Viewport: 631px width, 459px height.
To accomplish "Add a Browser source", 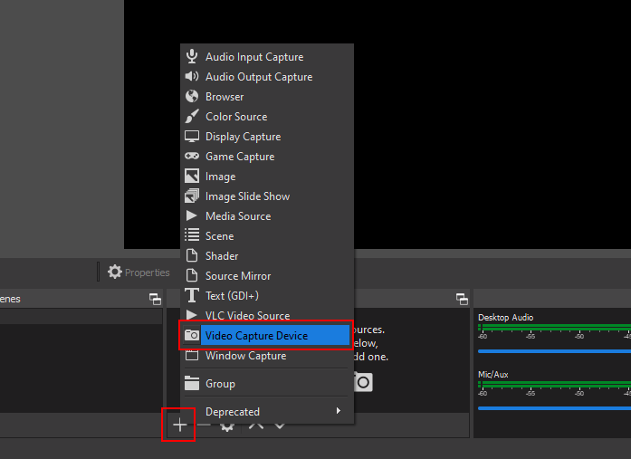I will 267,97.
